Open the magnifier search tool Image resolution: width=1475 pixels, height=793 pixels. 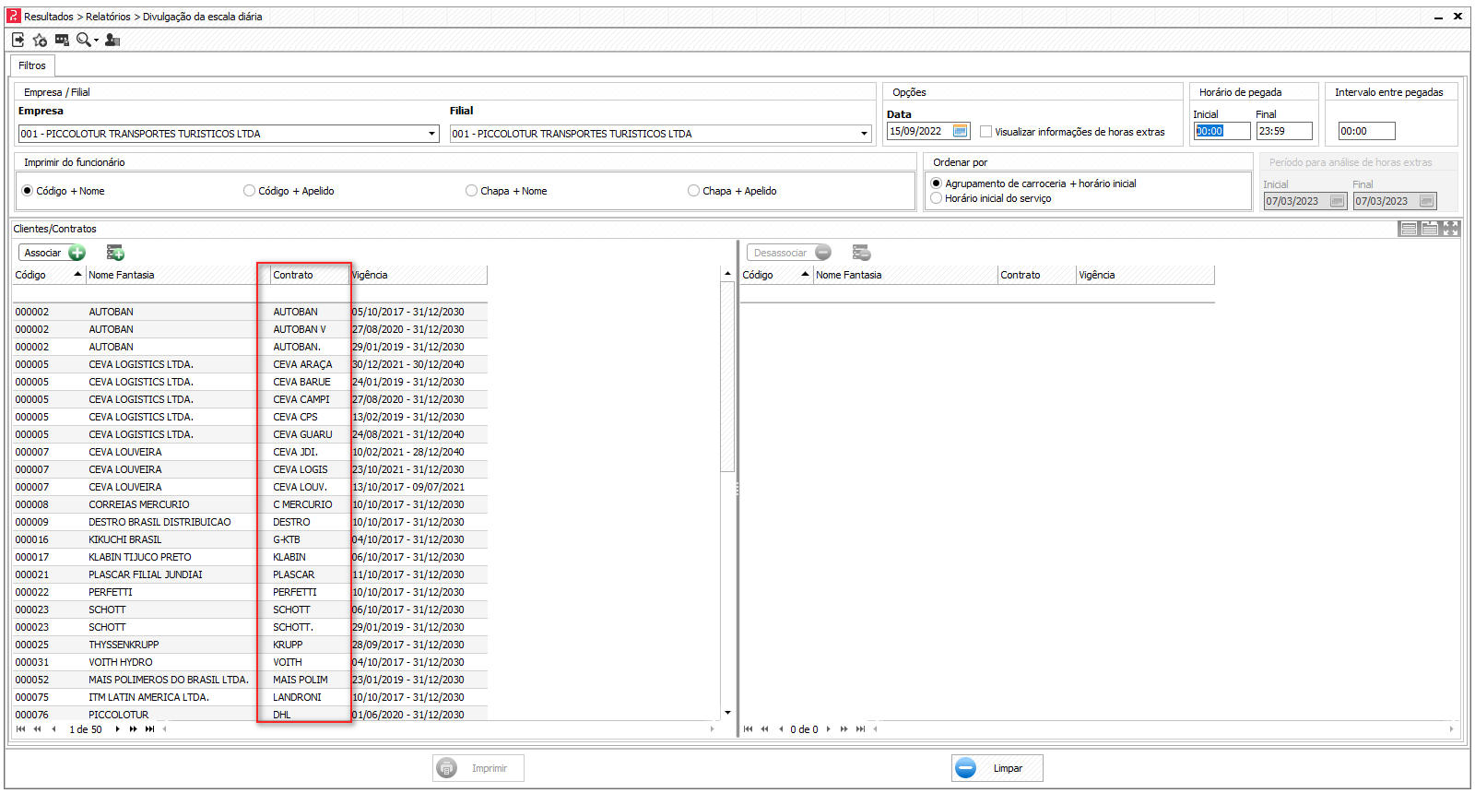click(x=83, y=40)
